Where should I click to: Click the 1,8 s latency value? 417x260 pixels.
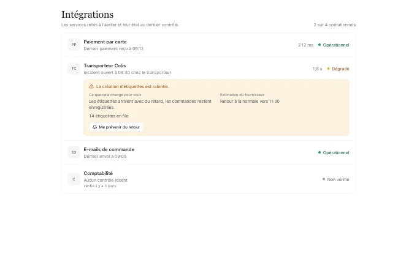pos(317,69)
